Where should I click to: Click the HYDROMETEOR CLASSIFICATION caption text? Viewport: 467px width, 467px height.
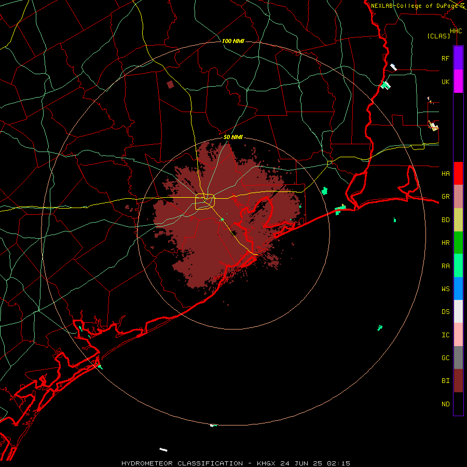tap(182, 463)
